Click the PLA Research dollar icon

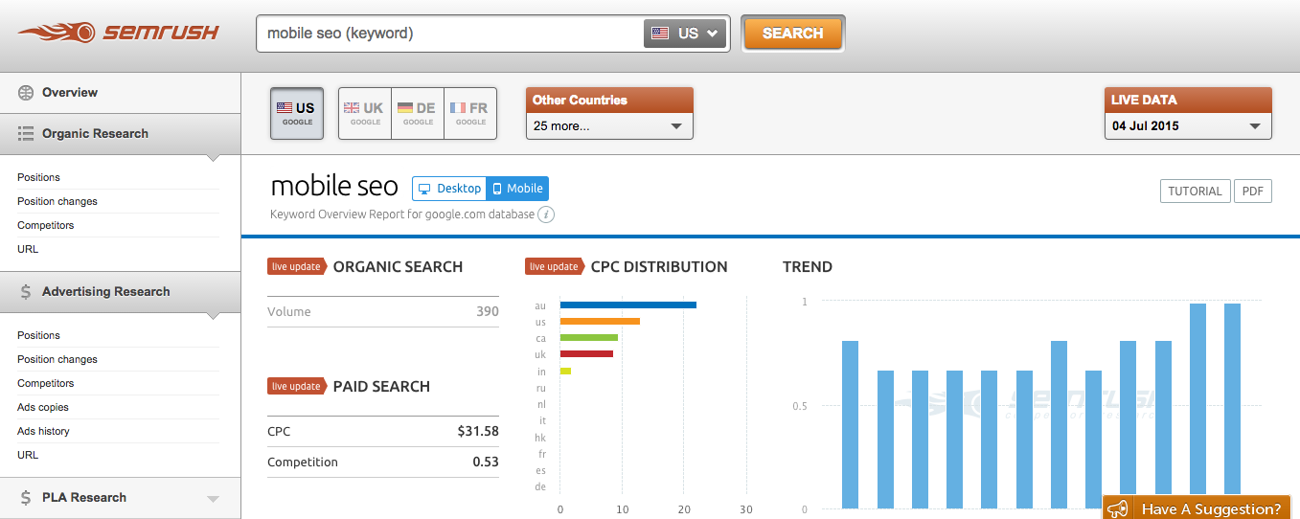pos(26,498)
